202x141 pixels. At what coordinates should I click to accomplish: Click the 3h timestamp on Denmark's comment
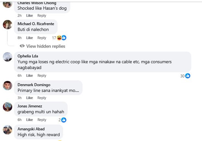click(20, 98)
